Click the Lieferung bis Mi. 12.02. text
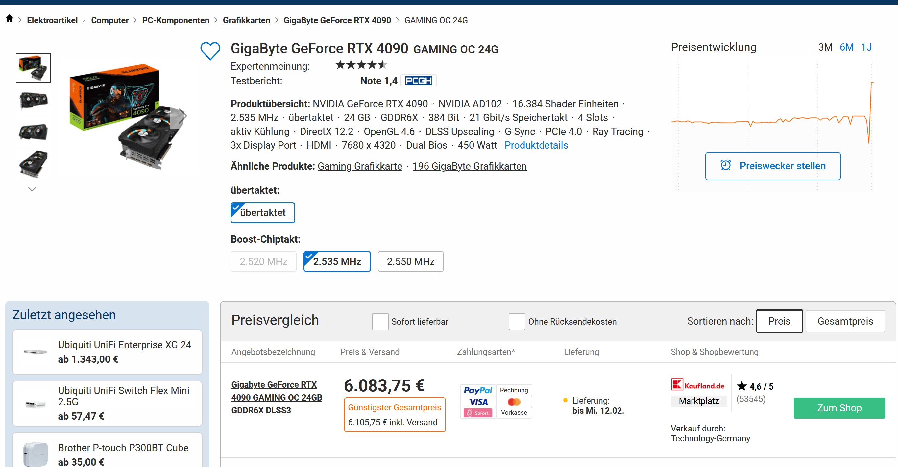 598,406
